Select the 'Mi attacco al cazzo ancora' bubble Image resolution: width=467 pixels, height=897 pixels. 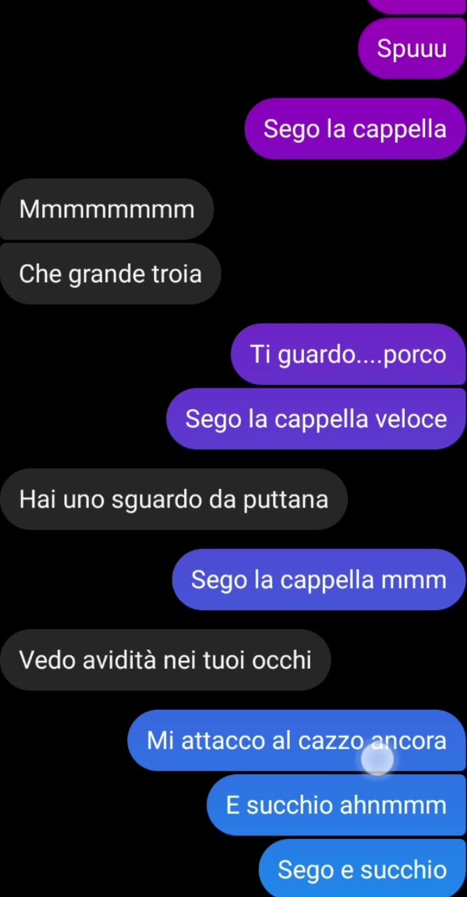point(297,740)
